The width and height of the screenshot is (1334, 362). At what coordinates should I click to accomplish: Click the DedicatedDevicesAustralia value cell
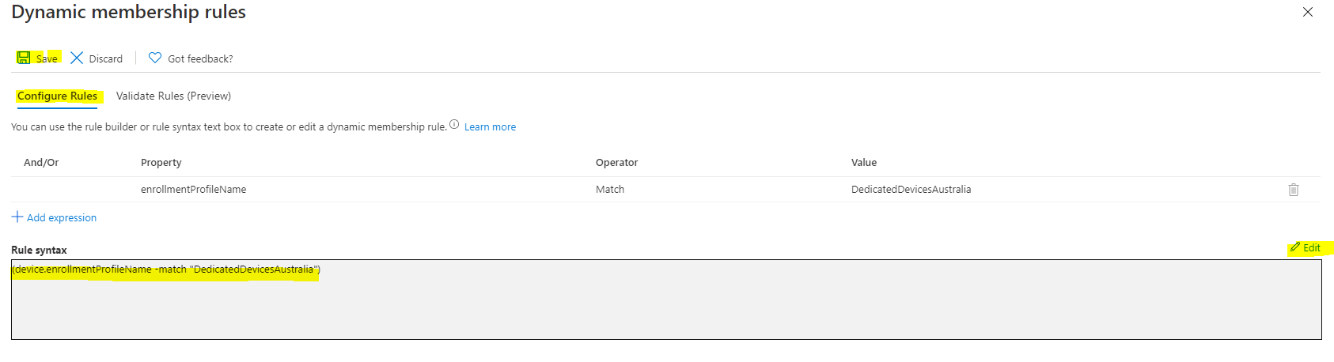tap(911, 190)
